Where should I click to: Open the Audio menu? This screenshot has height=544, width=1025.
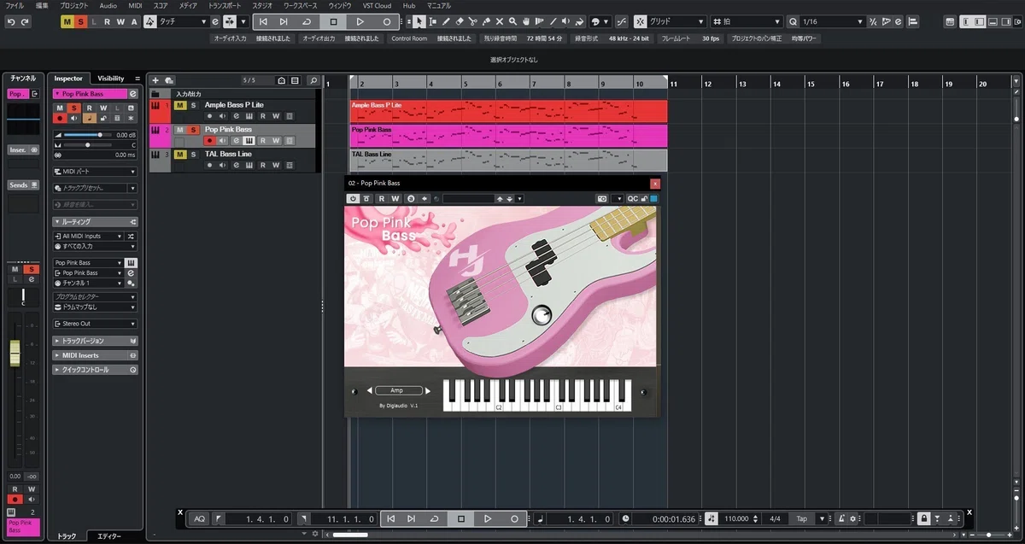pos(108,5)
